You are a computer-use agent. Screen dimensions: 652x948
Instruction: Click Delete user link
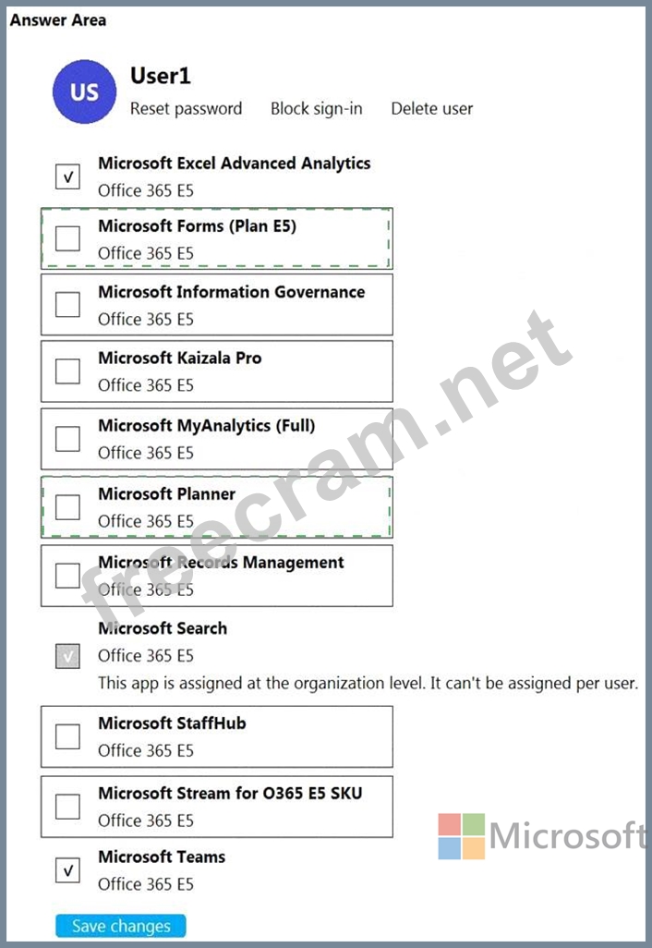[x=431, y=109]
